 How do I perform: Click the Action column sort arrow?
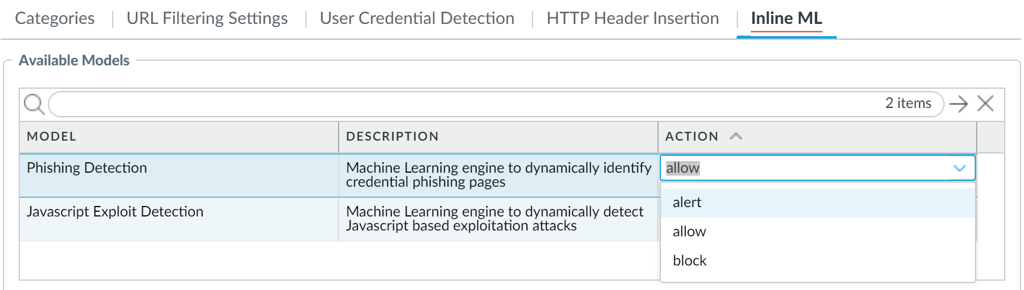coord(736,136)
